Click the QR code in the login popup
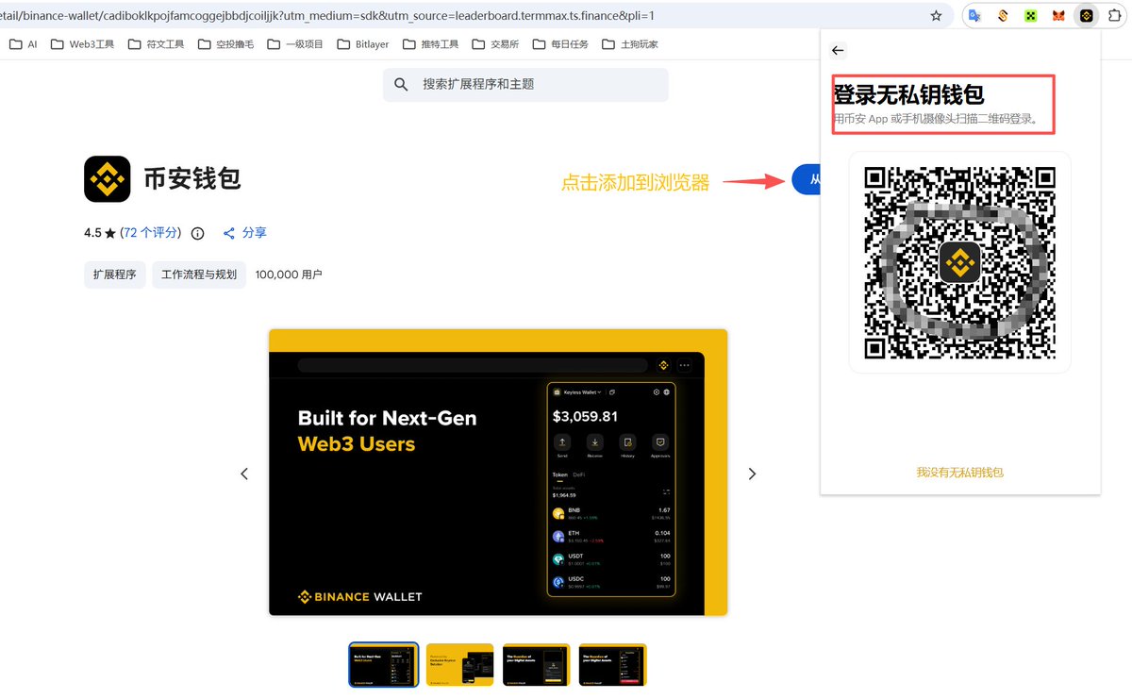The height and width of the screenshot is (699, 1132). 959,262
